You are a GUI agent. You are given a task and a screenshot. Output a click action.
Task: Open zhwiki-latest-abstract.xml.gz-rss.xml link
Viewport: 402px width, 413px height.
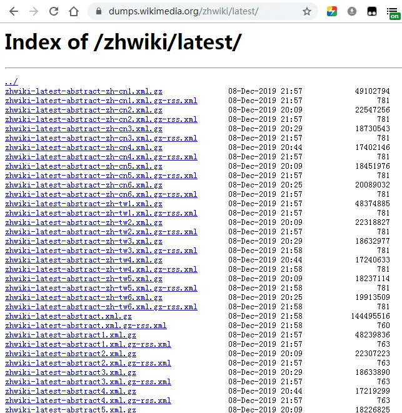click(x=86, y=326)
